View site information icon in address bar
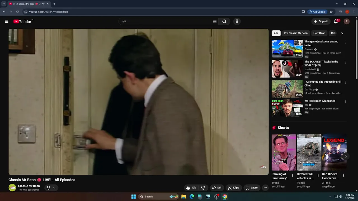This screenshot has width=358, height=201. (x=25, y=12)
